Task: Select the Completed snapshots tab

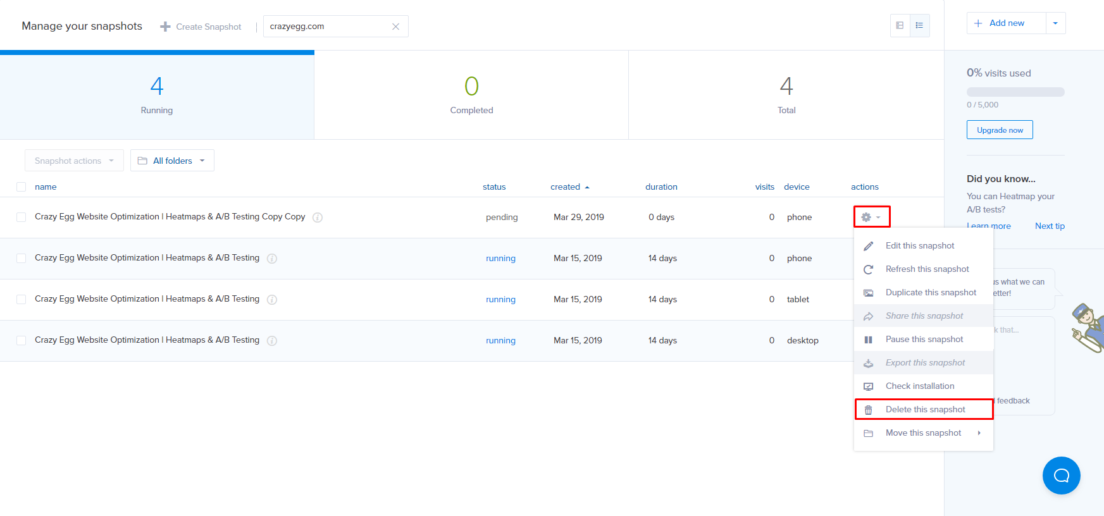Action: [x=471, y=95]
